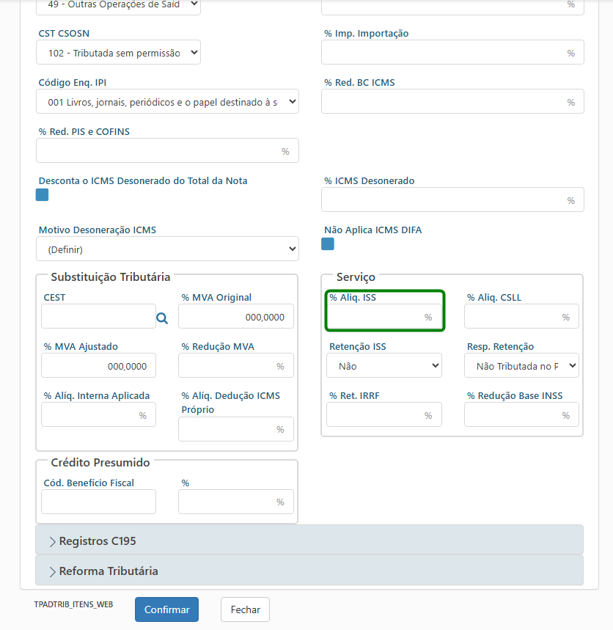This screenshot has width=613, height=630.
Task: Open the Resp. Retenção dropdown
Action: (x=521, y=365)
